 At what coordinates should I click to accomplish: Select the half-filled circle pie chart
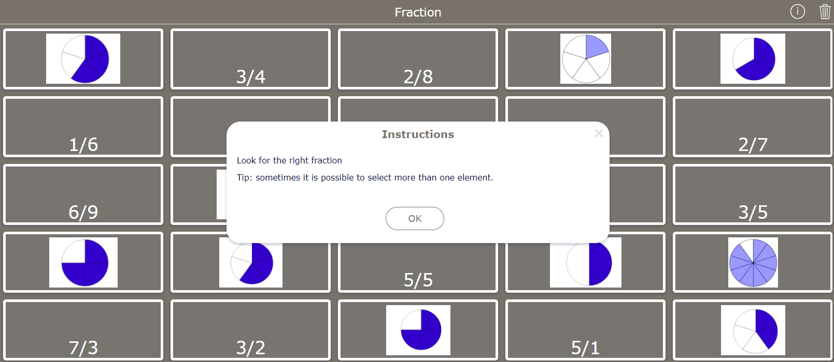click(x=585, y=262)
